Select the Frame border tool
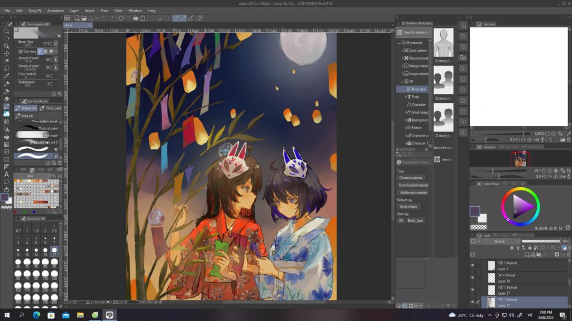The width and height of the screenshot is (572, 321). tap(6, 152)
